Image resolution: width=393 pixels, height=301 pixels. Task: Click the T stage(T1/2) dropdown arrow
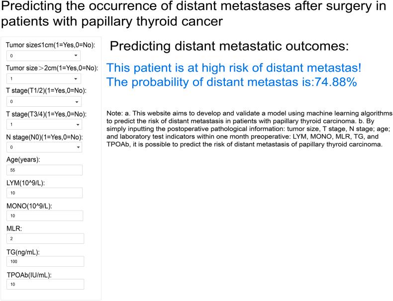point(76,102)
